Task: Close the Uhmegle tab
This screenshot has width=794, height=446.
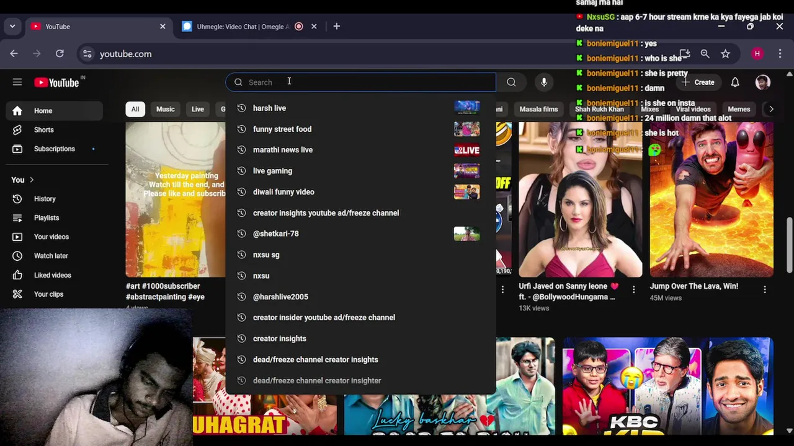Action: pyautogui.click(x=314, y=27)
